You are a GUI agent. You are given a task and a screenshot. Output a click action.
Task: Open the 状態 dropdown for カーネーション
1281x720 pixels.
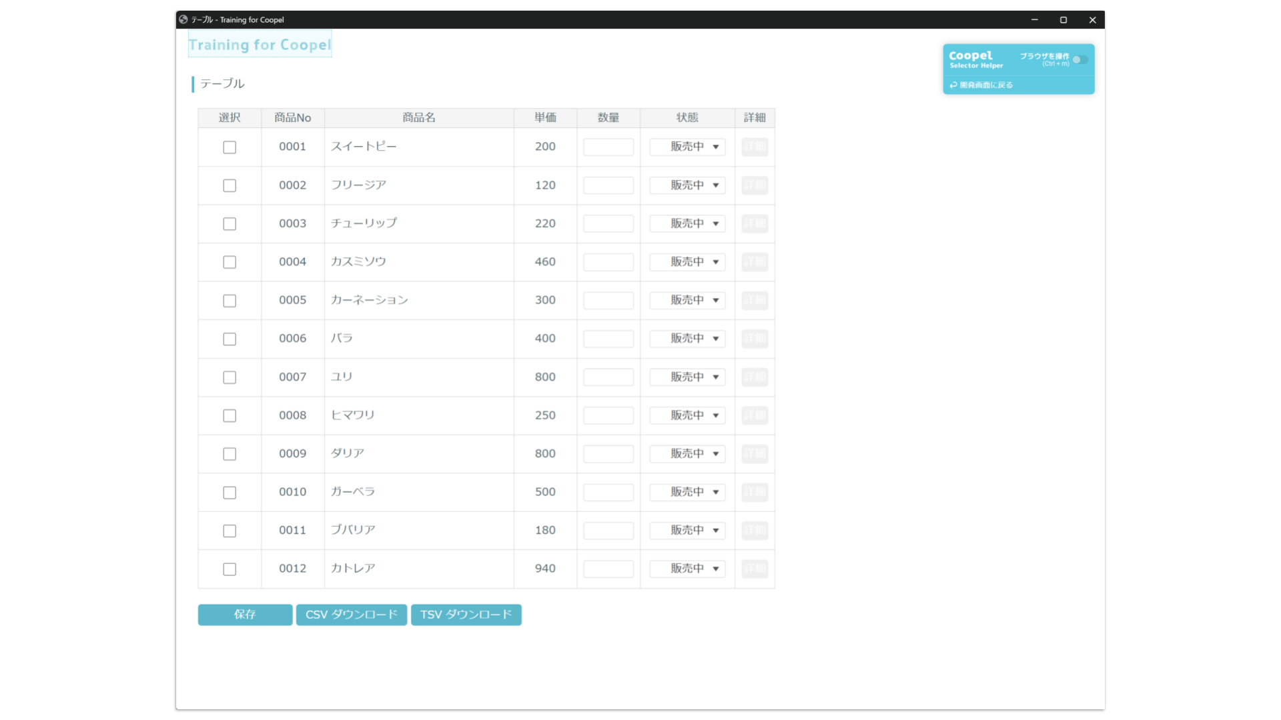point(687,300)
